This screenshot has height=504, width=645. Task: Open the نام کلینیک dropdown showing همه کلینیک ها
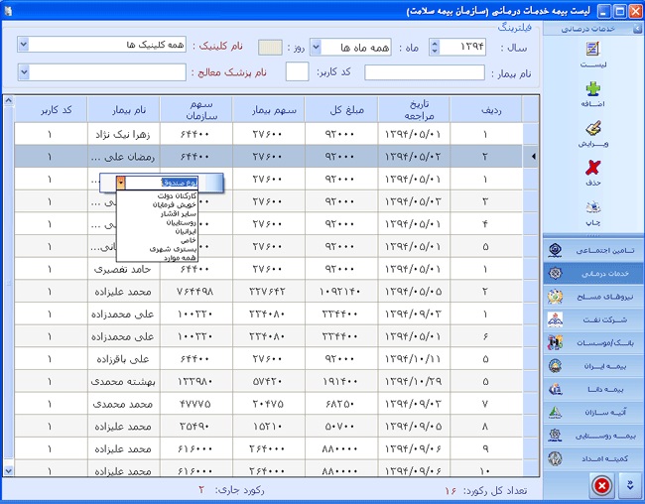pyautogui.click(x=24, y=45)
